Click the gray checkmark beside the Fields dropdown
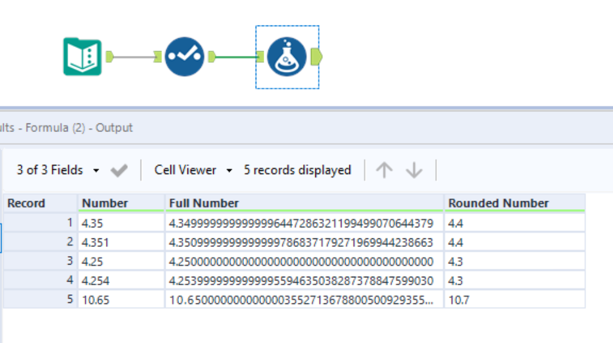Viewport: 613px width, 343px height. (x=119, y=171)
